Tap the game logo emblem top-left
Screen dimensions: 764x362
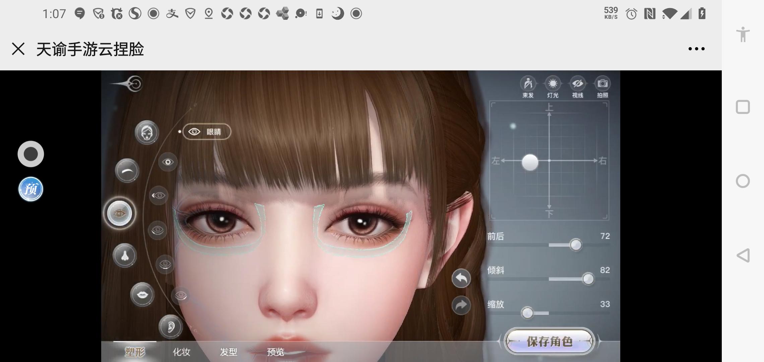click(x=127, y=83)
